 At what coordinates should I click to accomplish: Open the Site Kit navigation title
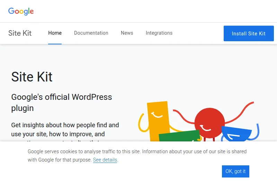[x=20, y=33]
